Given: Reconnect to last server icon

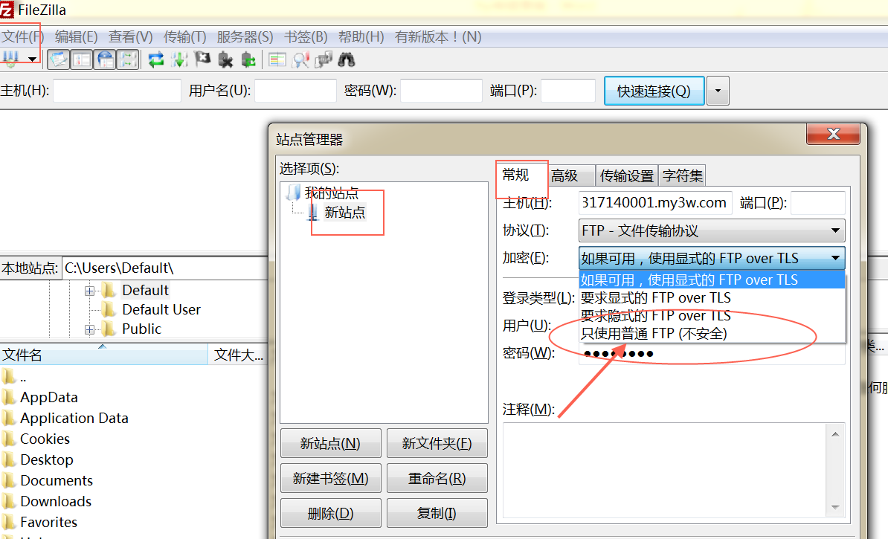Looking at the screenshot, I should pyautogui.click(x=248, y=59).
